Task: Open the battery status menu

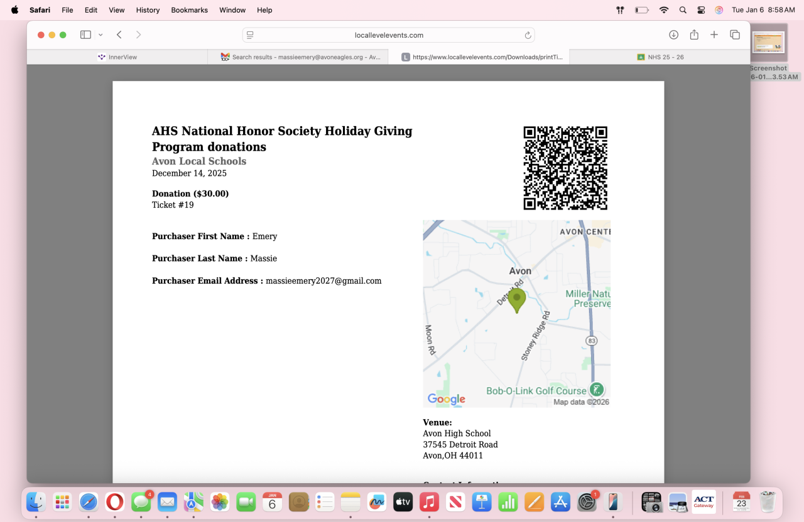Action: coord(641,10)
